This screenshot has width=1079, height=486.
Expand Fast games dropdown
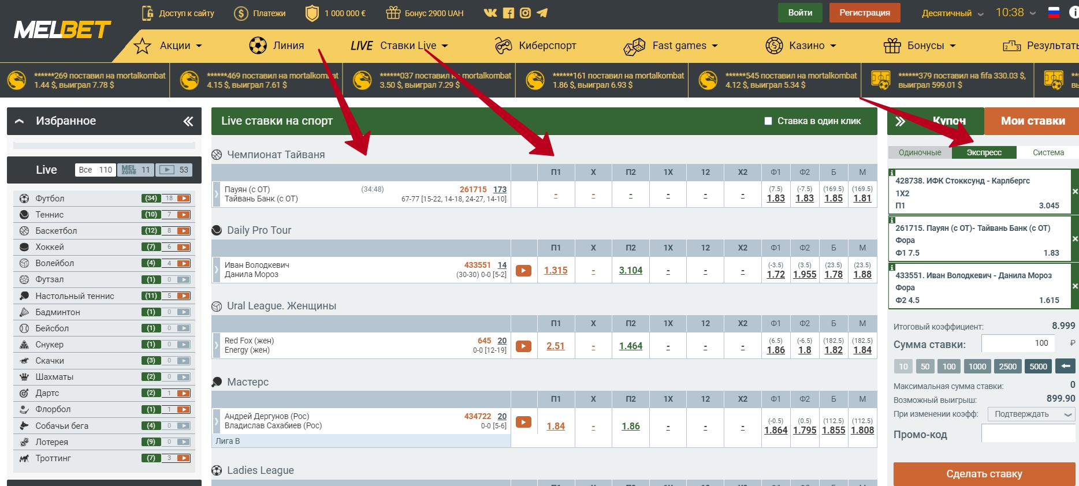[671, 46]
